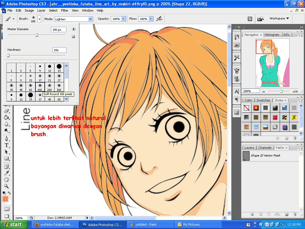Image resolution: width=305 pixels, height=229 pixels.
Task: Switch to the Channels tab
Action: pos(265,148)
